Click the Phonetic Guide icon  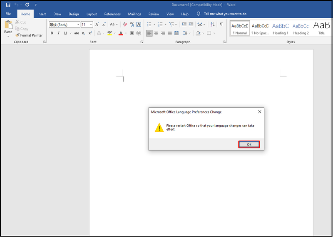[132, 25]
